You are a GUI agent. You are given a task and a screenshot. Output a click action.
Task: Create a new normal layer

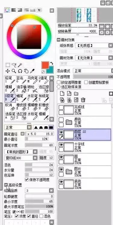[62, 93]
